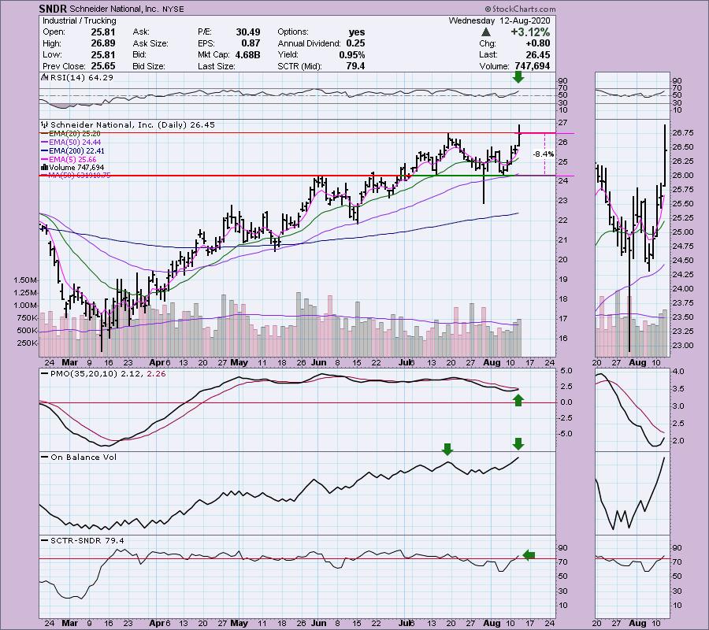Viewport: 709px width, 630px height.
Task: Click the header Volume value 747,694
Action: click(533, 66)
